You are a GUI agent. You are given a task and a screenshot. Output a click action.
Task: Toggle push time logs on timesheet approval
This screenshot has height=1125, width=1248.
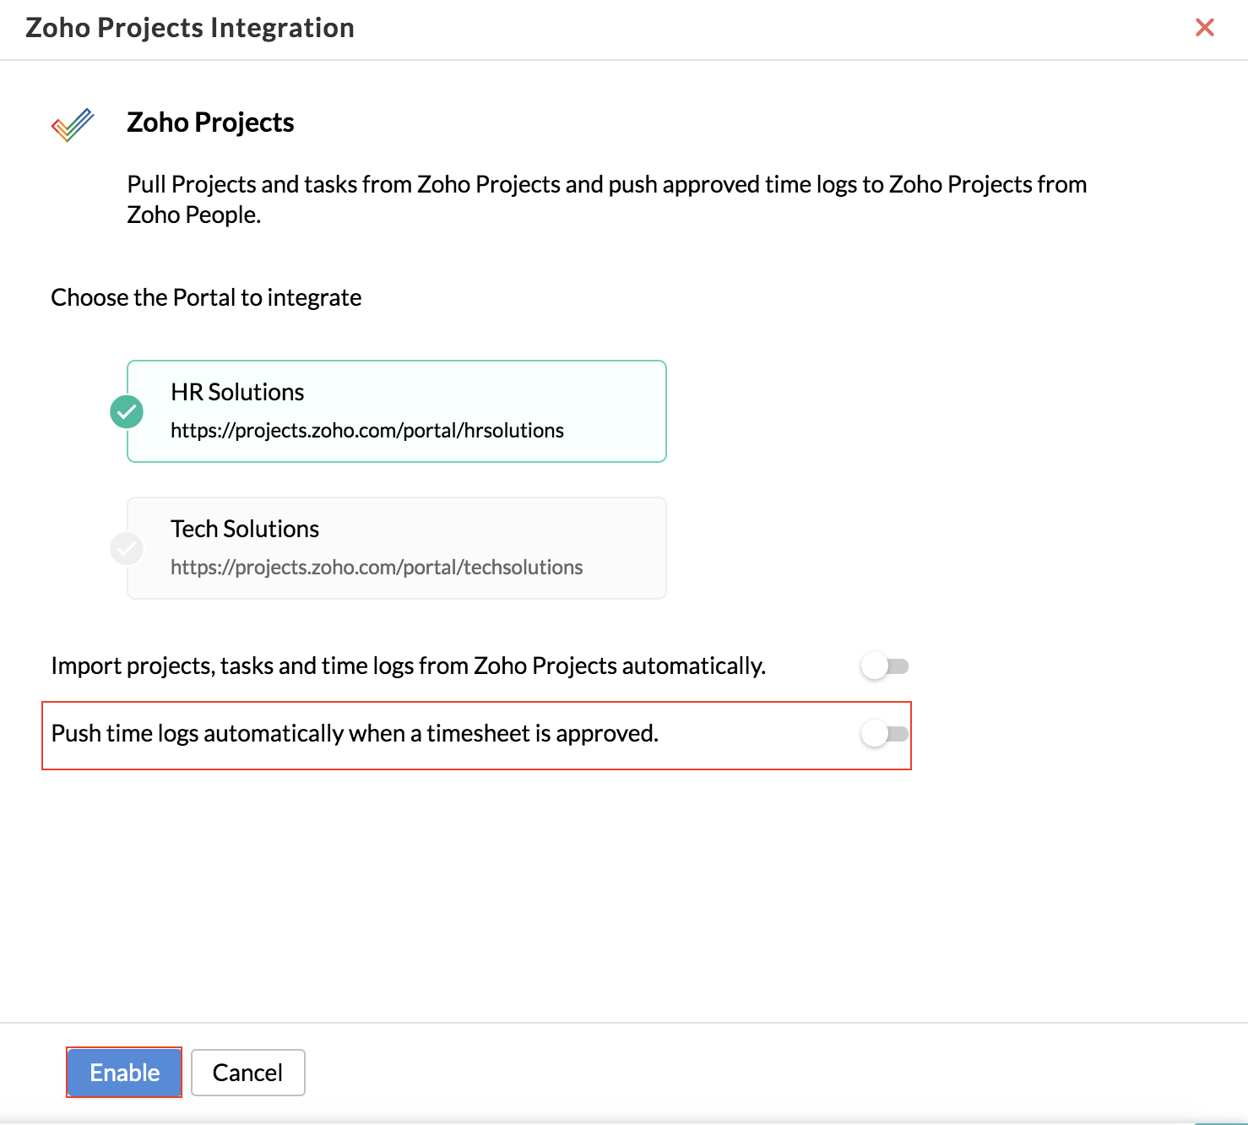885,734
